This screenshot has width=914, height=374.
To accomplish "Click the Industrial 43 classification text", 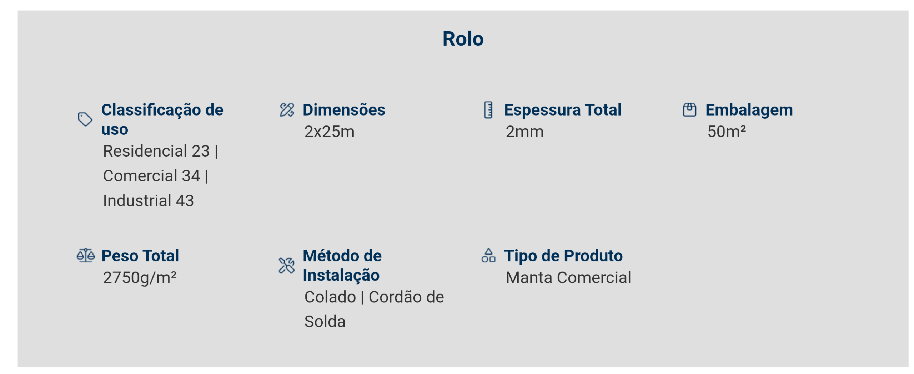I will point(148,201).
